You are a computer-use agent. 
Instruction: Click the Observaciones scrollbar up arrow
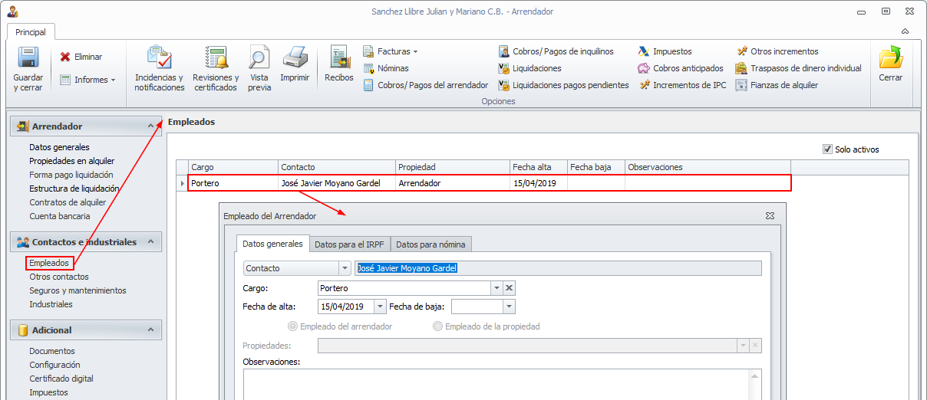[756, 375]
